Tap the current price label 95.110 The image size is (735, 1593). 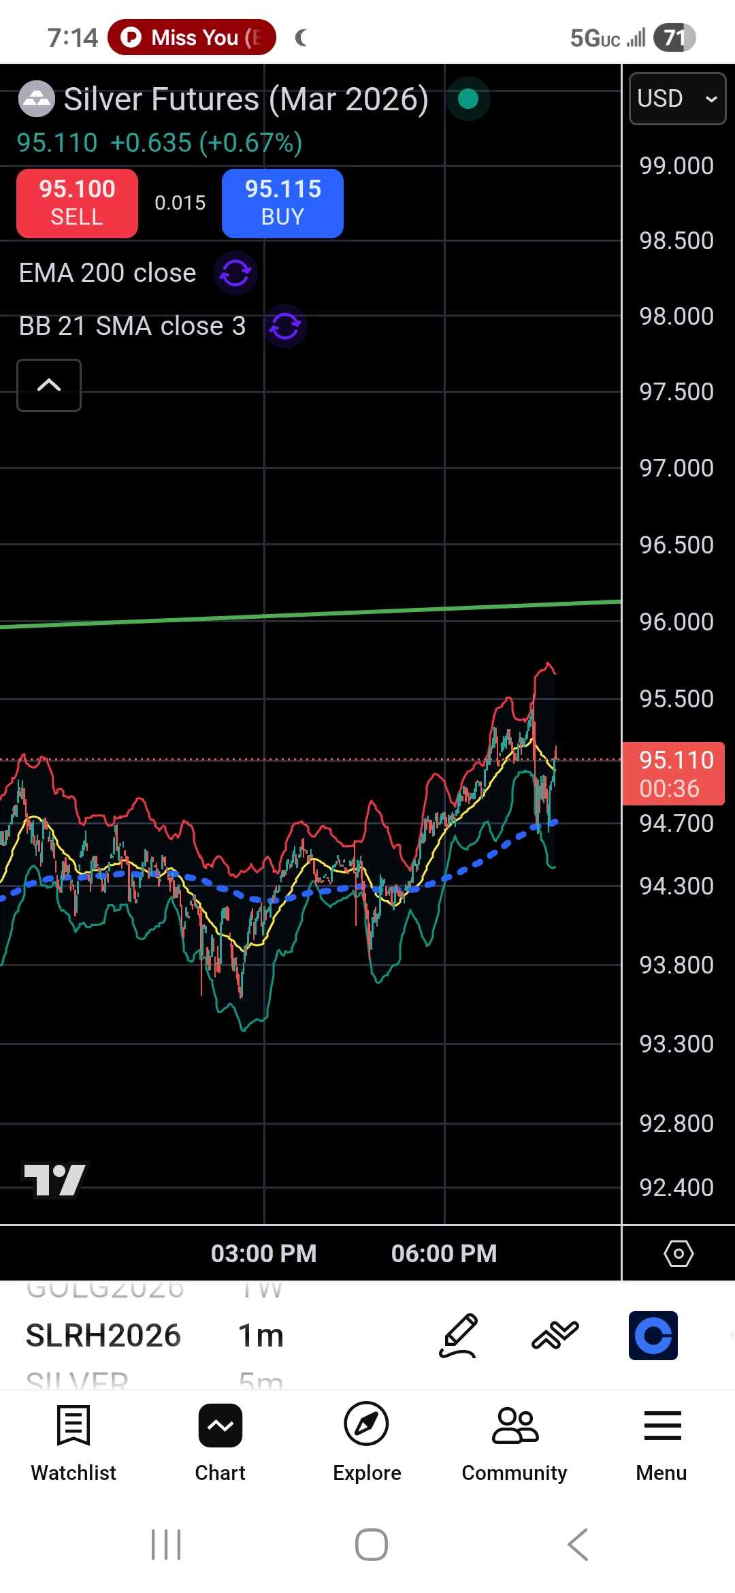click(674, 773)
